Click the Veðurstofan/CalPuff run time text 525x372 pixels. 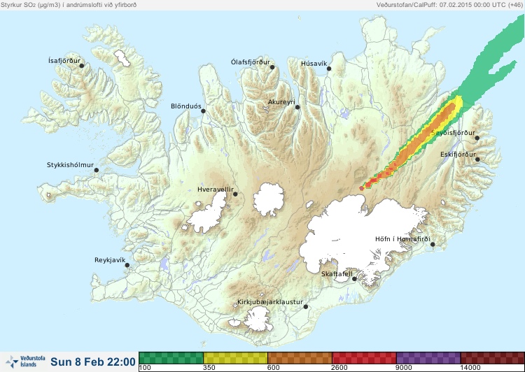(x=449, y=5)
